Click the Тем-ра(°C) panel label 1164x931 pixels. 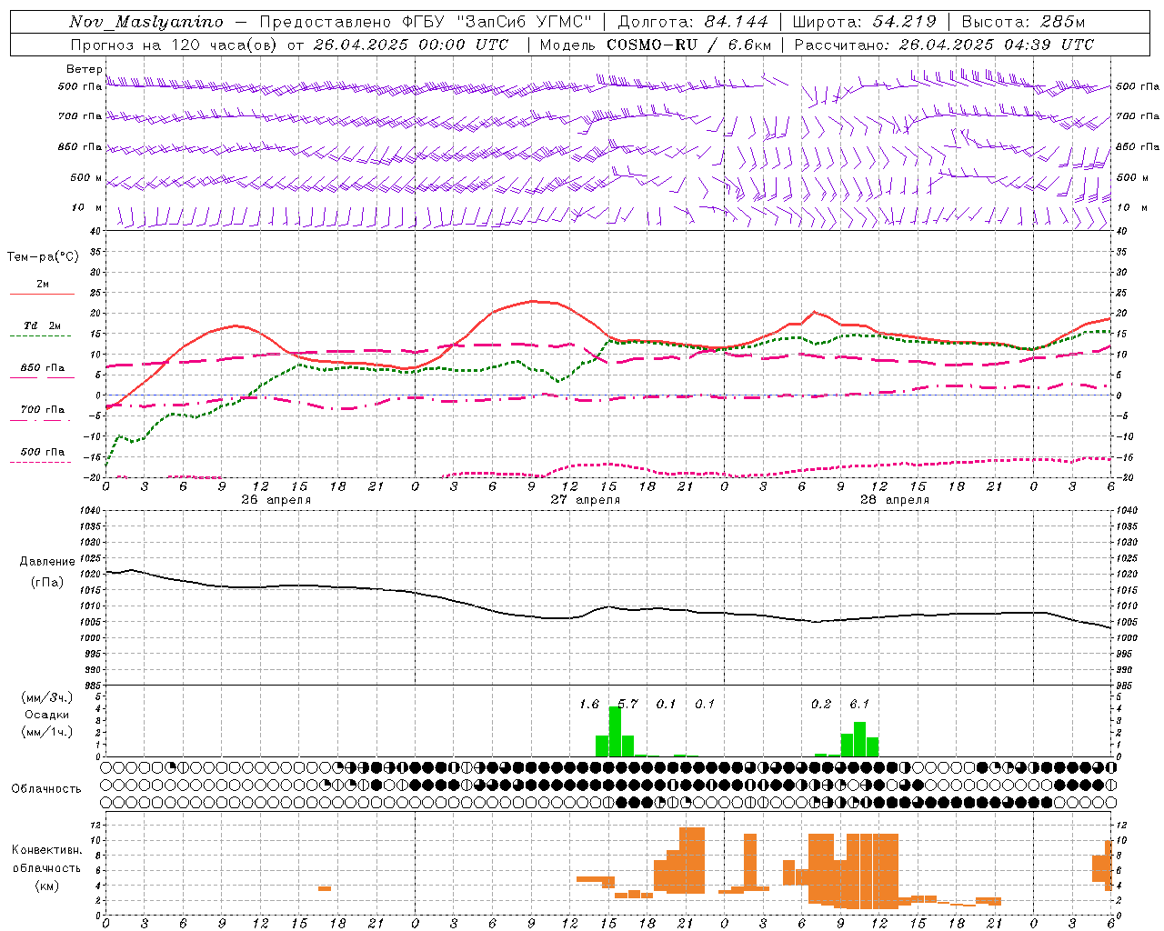tap(43, 257)
